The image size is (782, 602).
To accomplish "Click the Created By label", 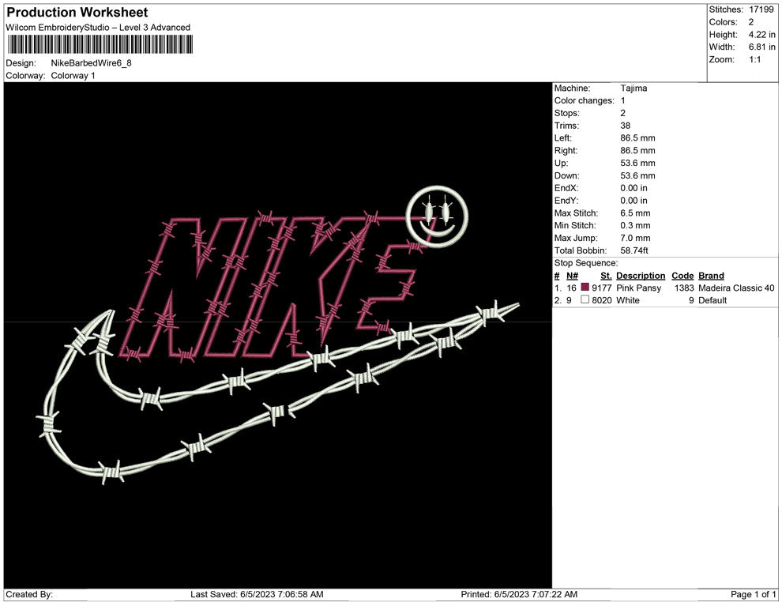I will pyautogui.click(x=29, y=594).
